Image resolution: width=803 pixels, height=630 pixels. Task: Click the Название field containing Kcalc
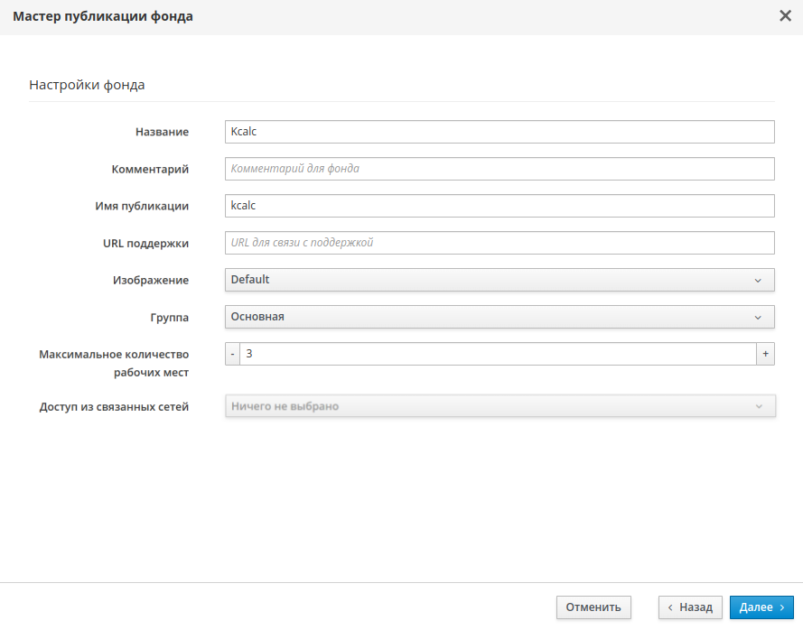tap(499, 132)
